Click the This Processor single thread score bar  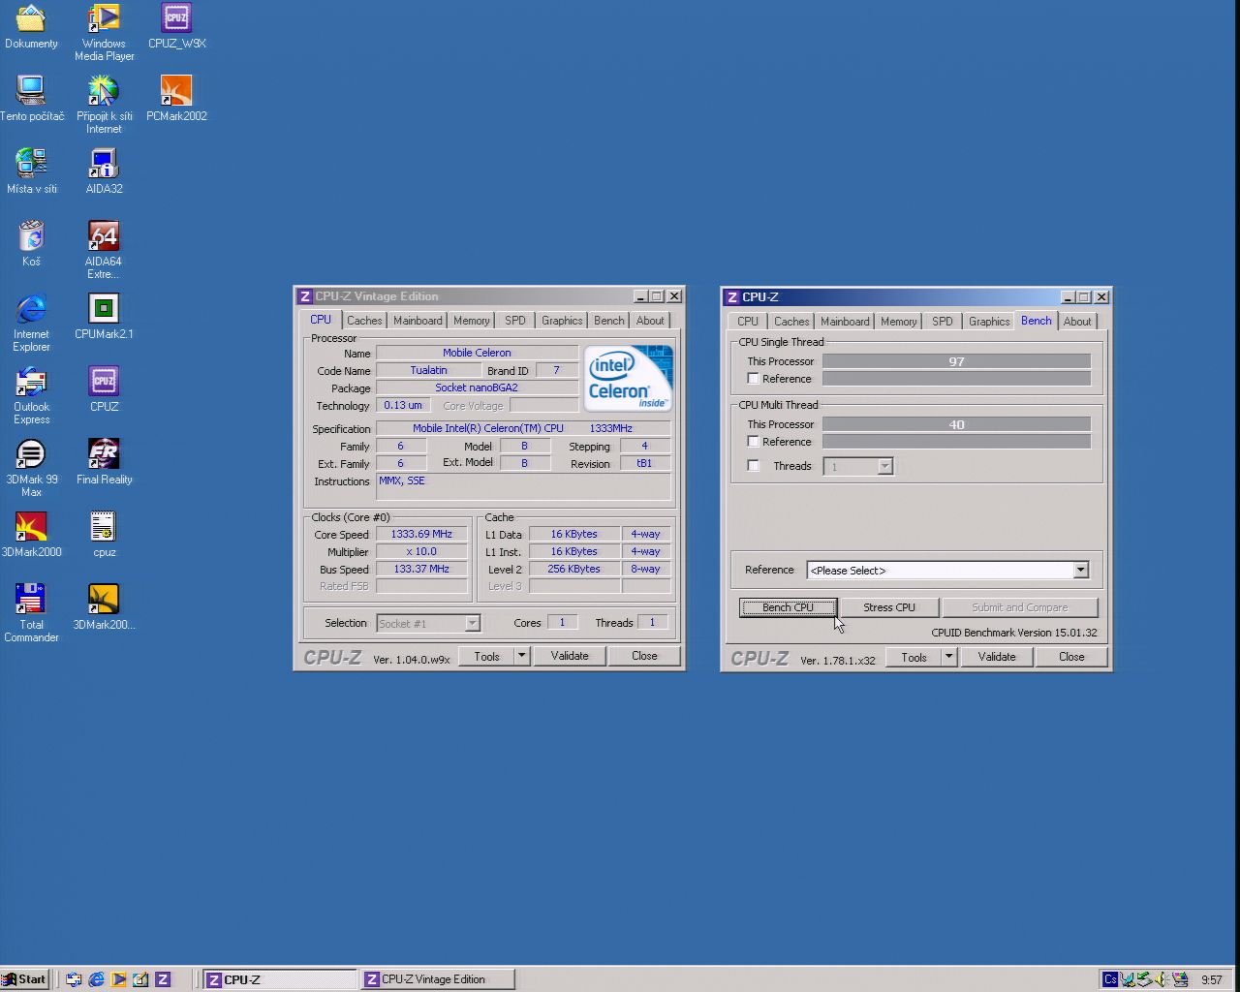956,361
